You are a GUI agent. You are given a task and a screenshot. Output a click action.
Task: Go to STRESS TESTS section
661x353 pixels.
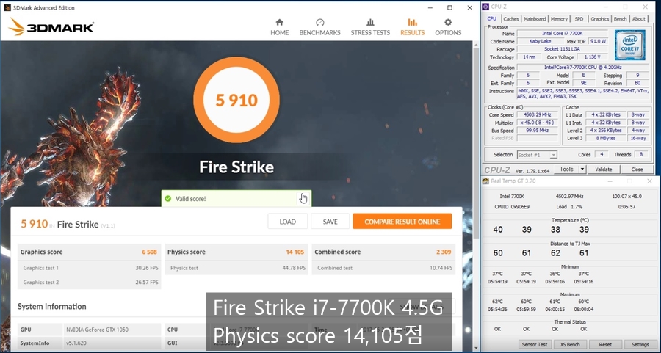370,27
